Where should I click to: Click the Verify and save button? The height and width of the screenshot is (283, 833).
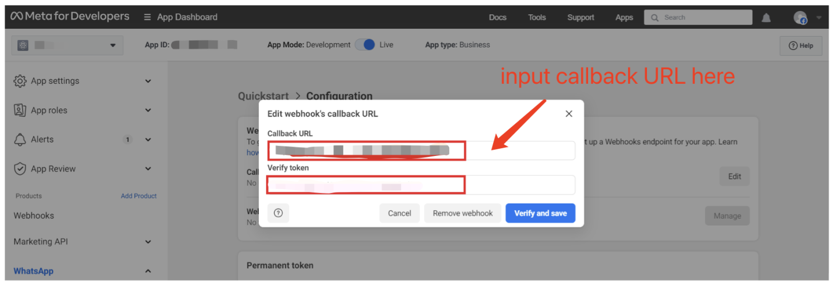540,213
